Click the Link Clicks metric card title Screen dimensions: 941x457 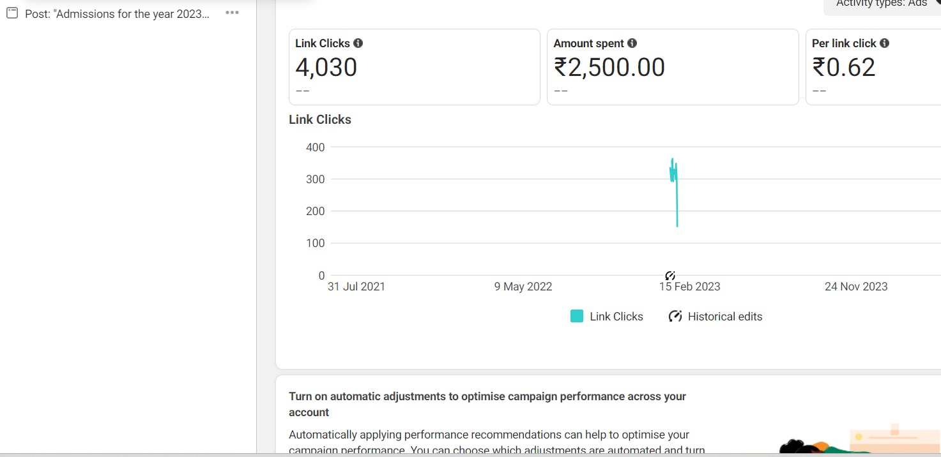[323, 43]
